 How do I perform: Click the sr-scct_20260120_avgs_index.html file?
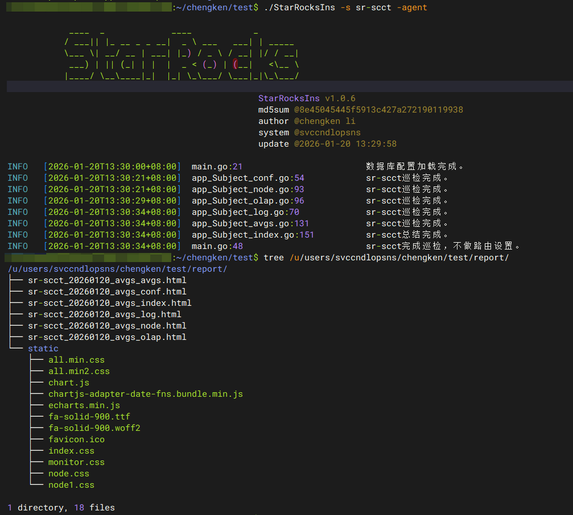[109, 303]
